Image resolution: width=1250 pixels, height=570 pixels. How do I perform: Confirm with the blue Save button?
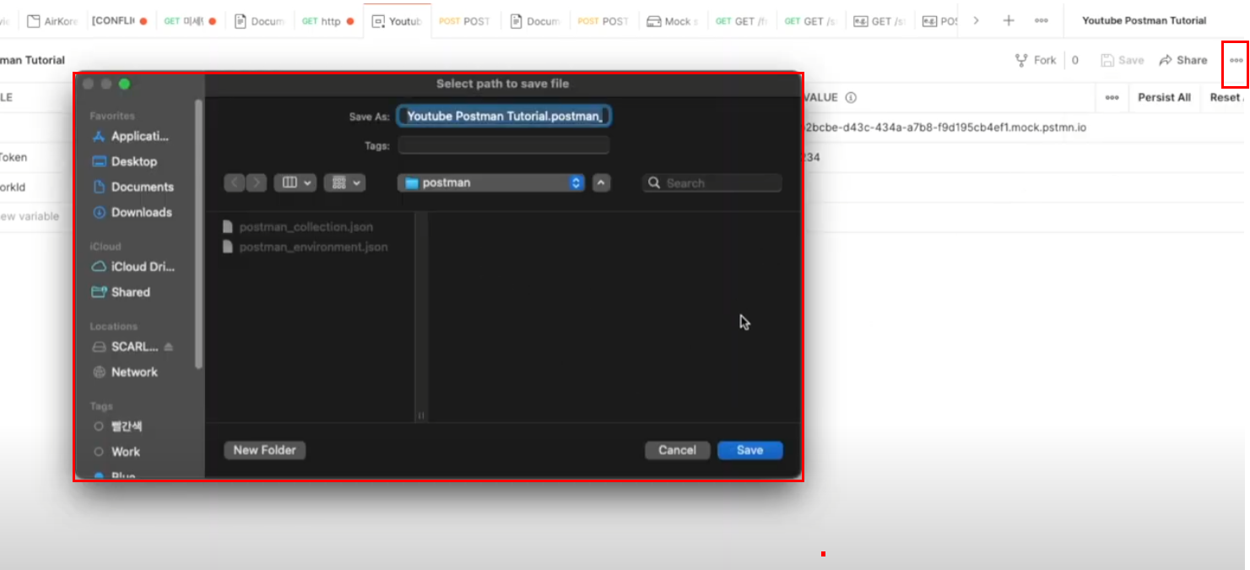pos(749,450)
